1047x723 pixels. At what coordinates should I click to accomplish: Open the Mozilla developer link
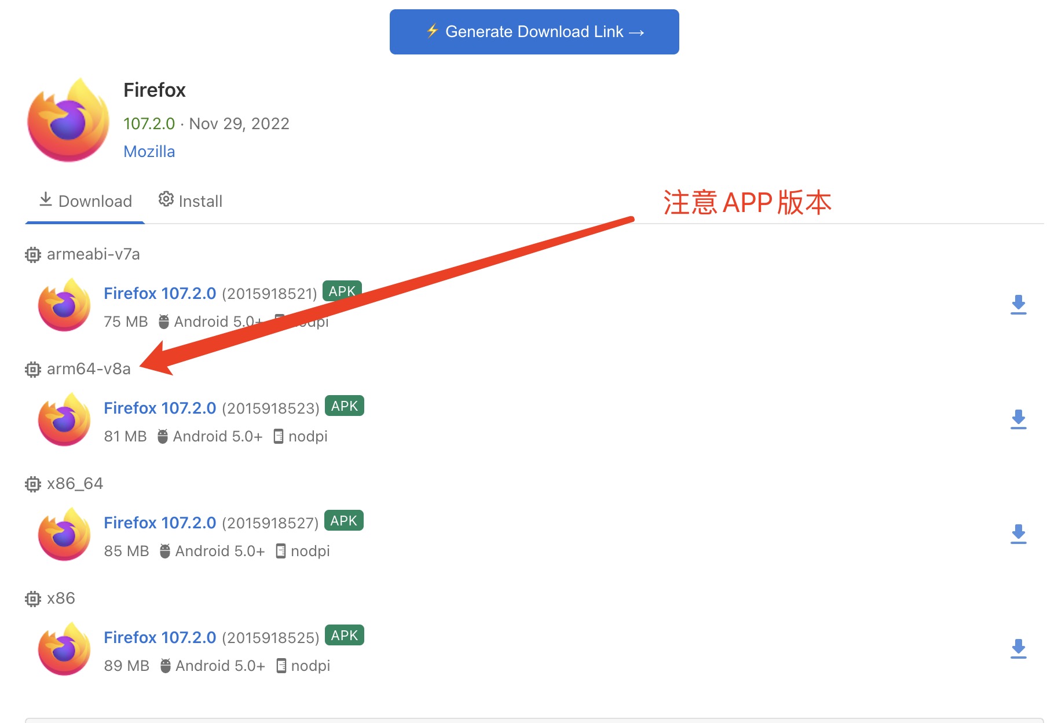(x=149, y=151)
